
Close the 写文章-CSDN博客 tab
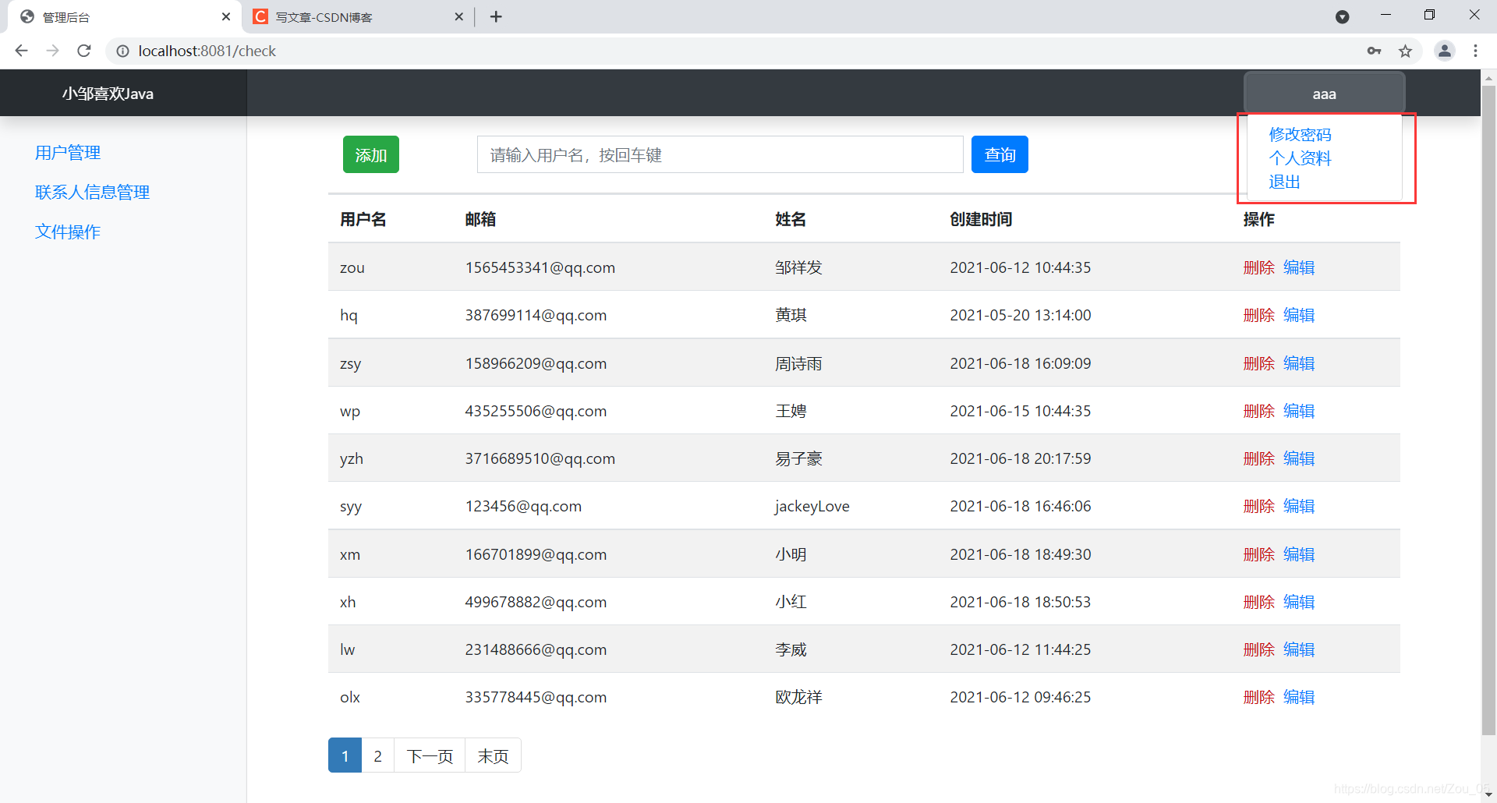click(458, 16)
